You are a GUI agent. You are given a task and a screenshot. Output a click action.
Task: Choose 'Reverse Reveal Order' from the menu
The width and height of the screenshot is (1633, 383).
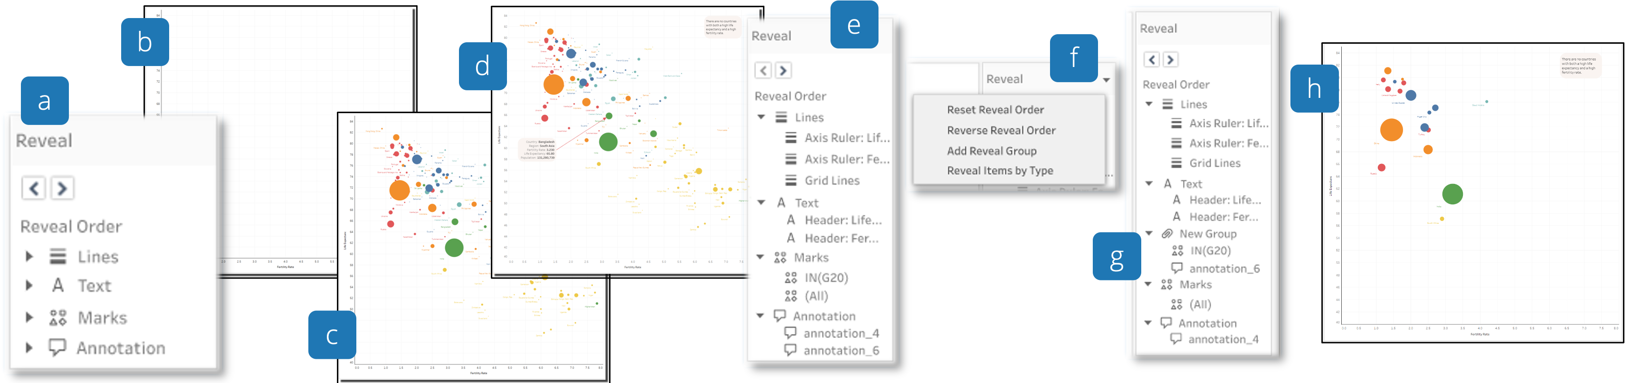tap(1001, 130)
